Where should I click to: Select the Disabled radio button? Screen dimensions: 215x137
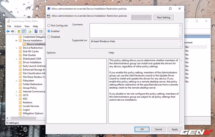tap(49, 37)
